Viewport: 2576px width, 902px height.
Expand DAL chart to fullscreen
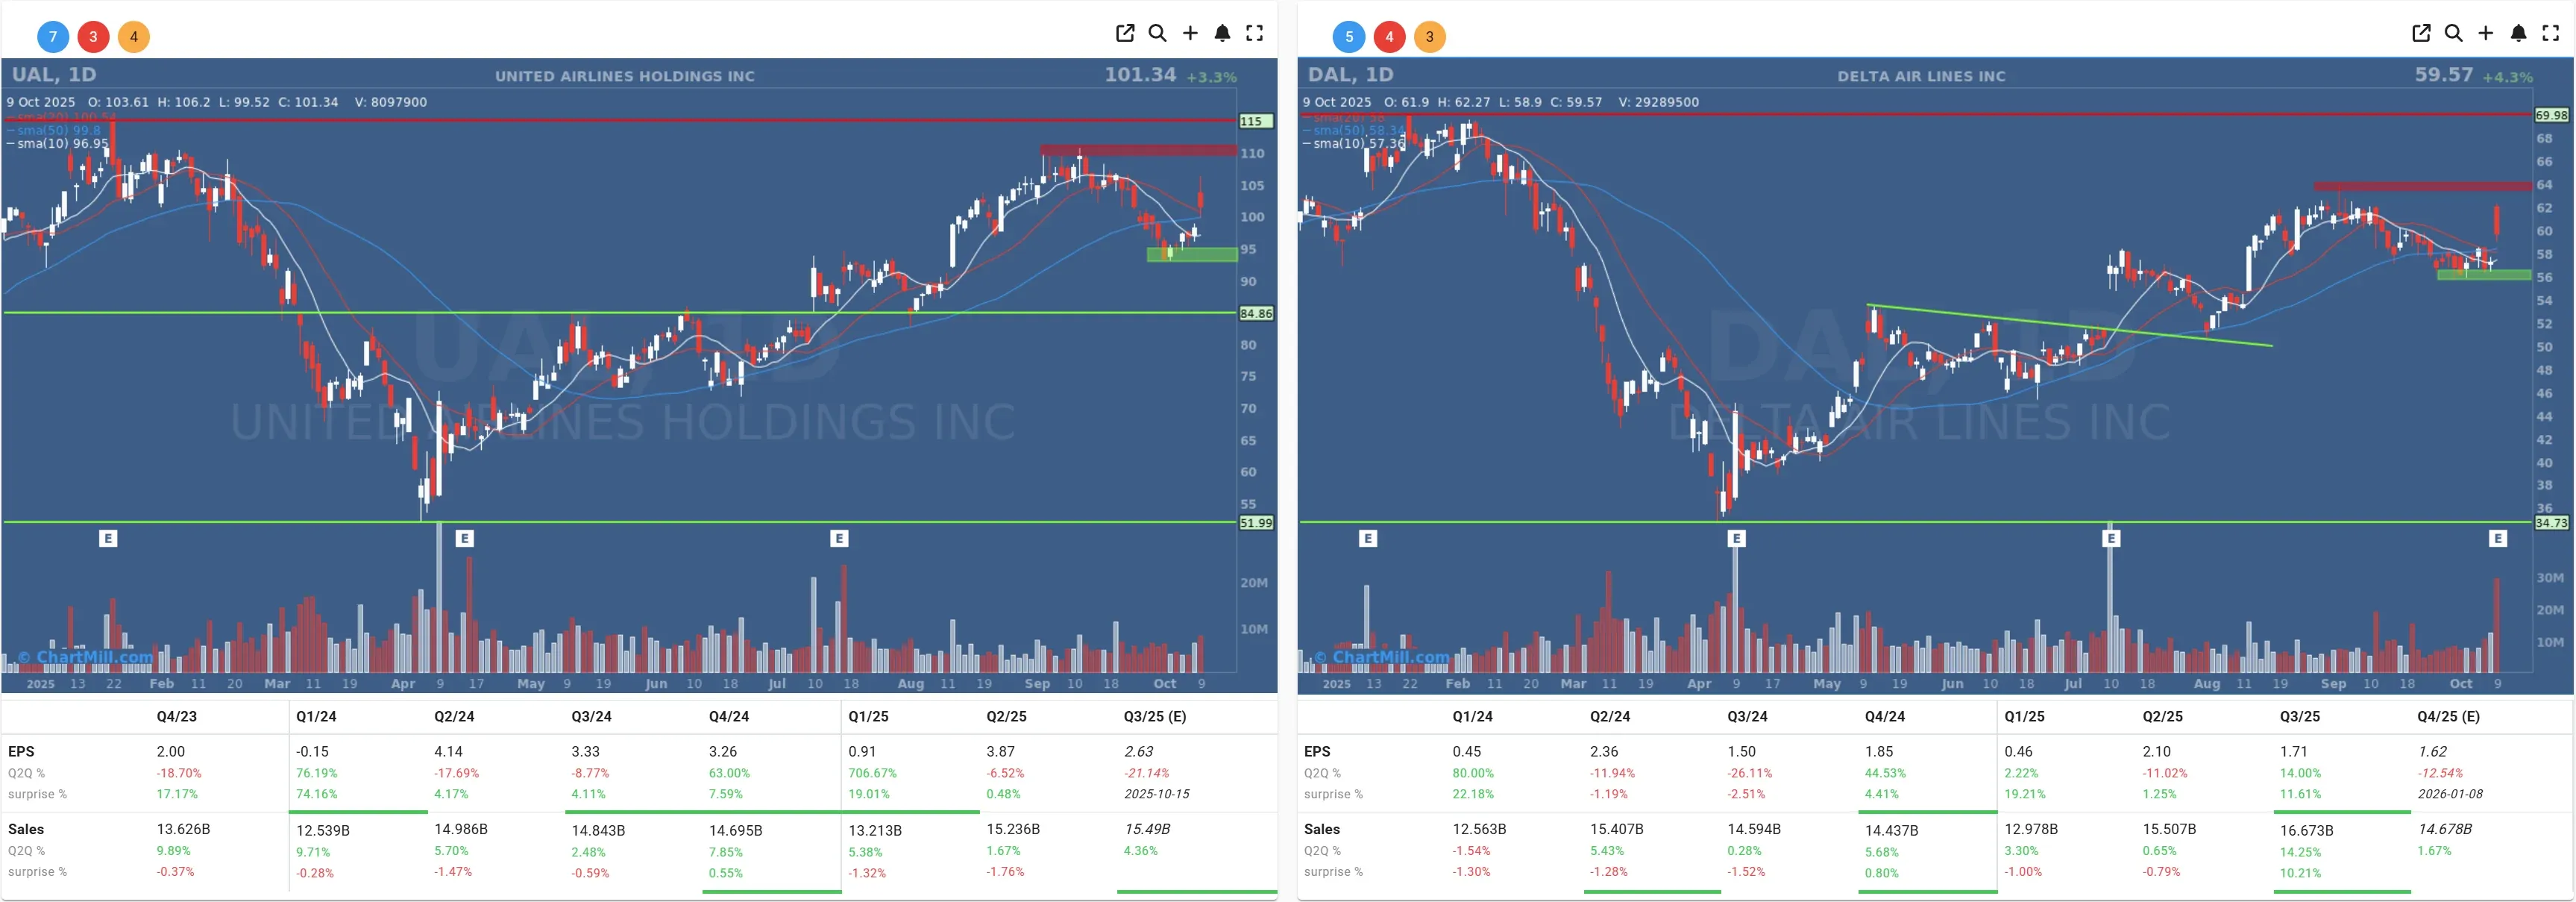tap(2550, 33)
